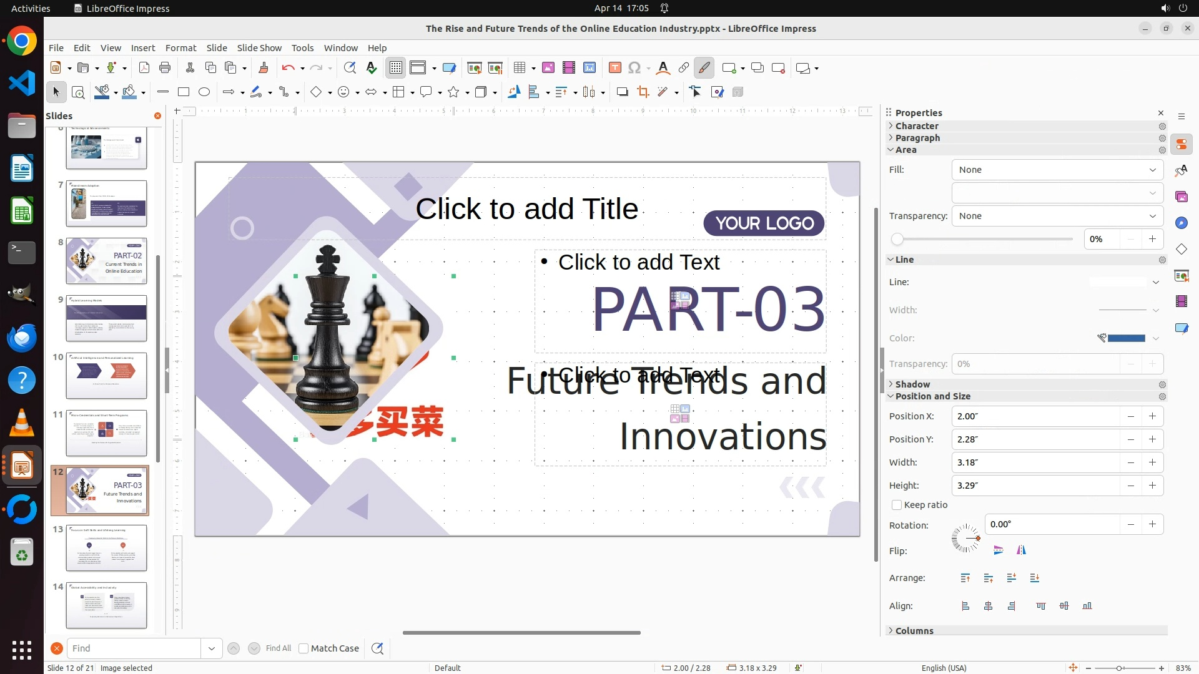Click the Insert Table icon
The image size is (1199, 674).
click(x=520, y=68)
